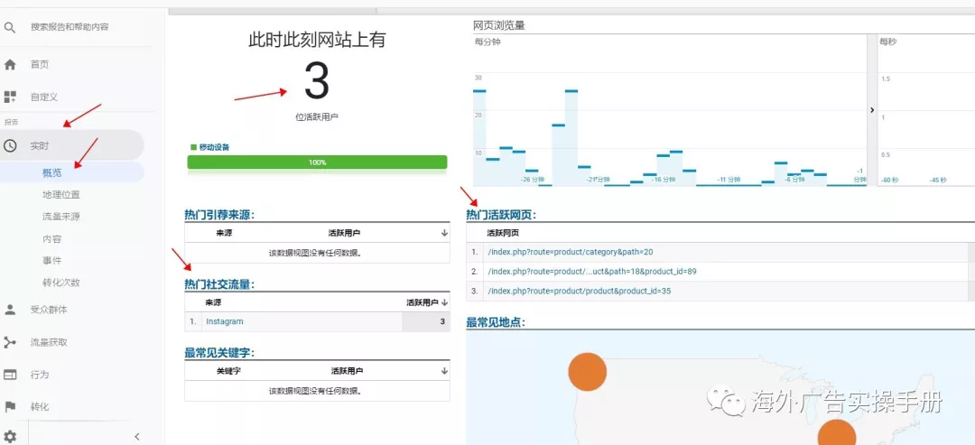Click the 实时 clock icon

[10, 145]
